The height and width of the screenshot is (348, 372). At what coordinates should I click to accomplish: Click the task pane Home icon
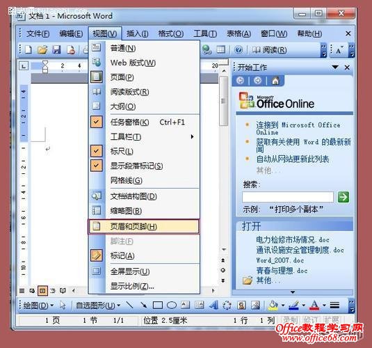(275, 81)
